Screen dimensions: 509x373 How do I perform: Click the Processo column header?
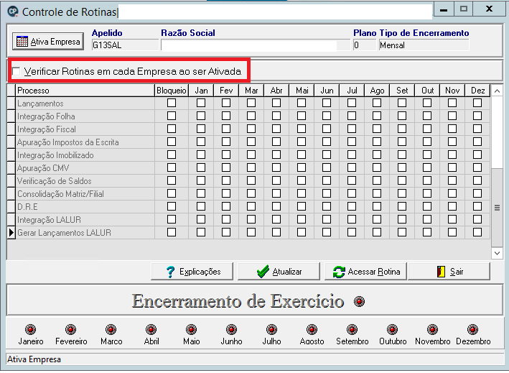(x=85, y=91)
